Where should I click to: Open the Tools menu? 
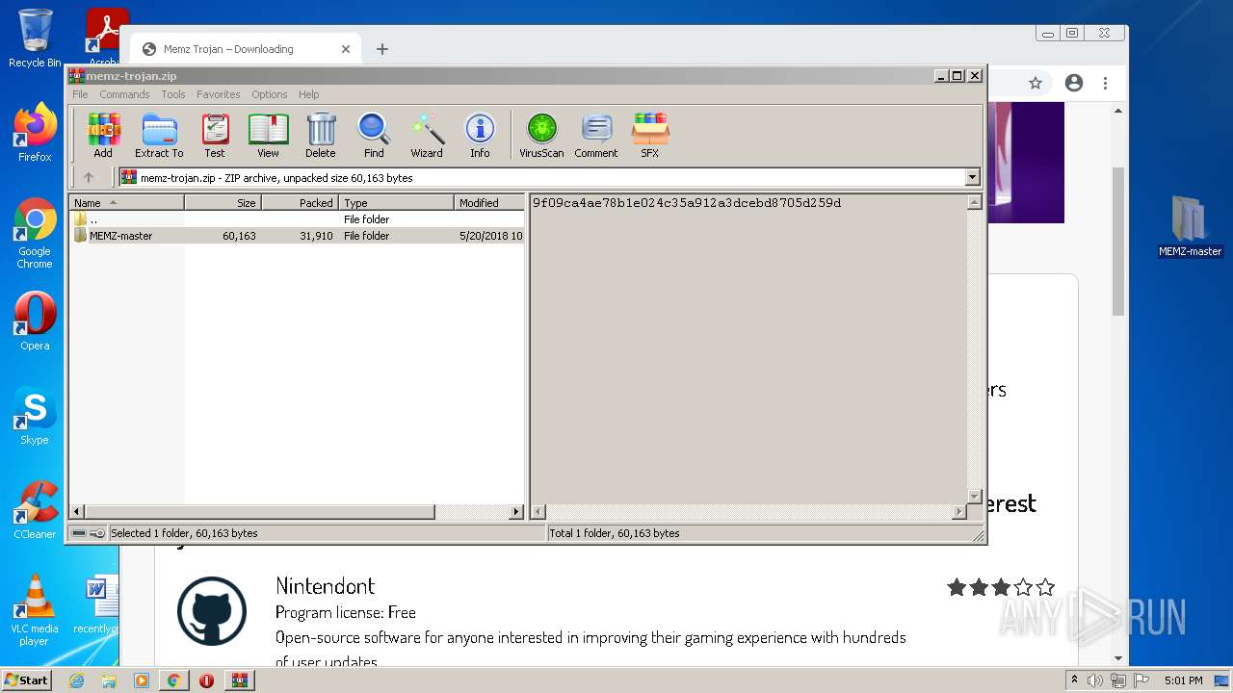[x=173, y=94]
